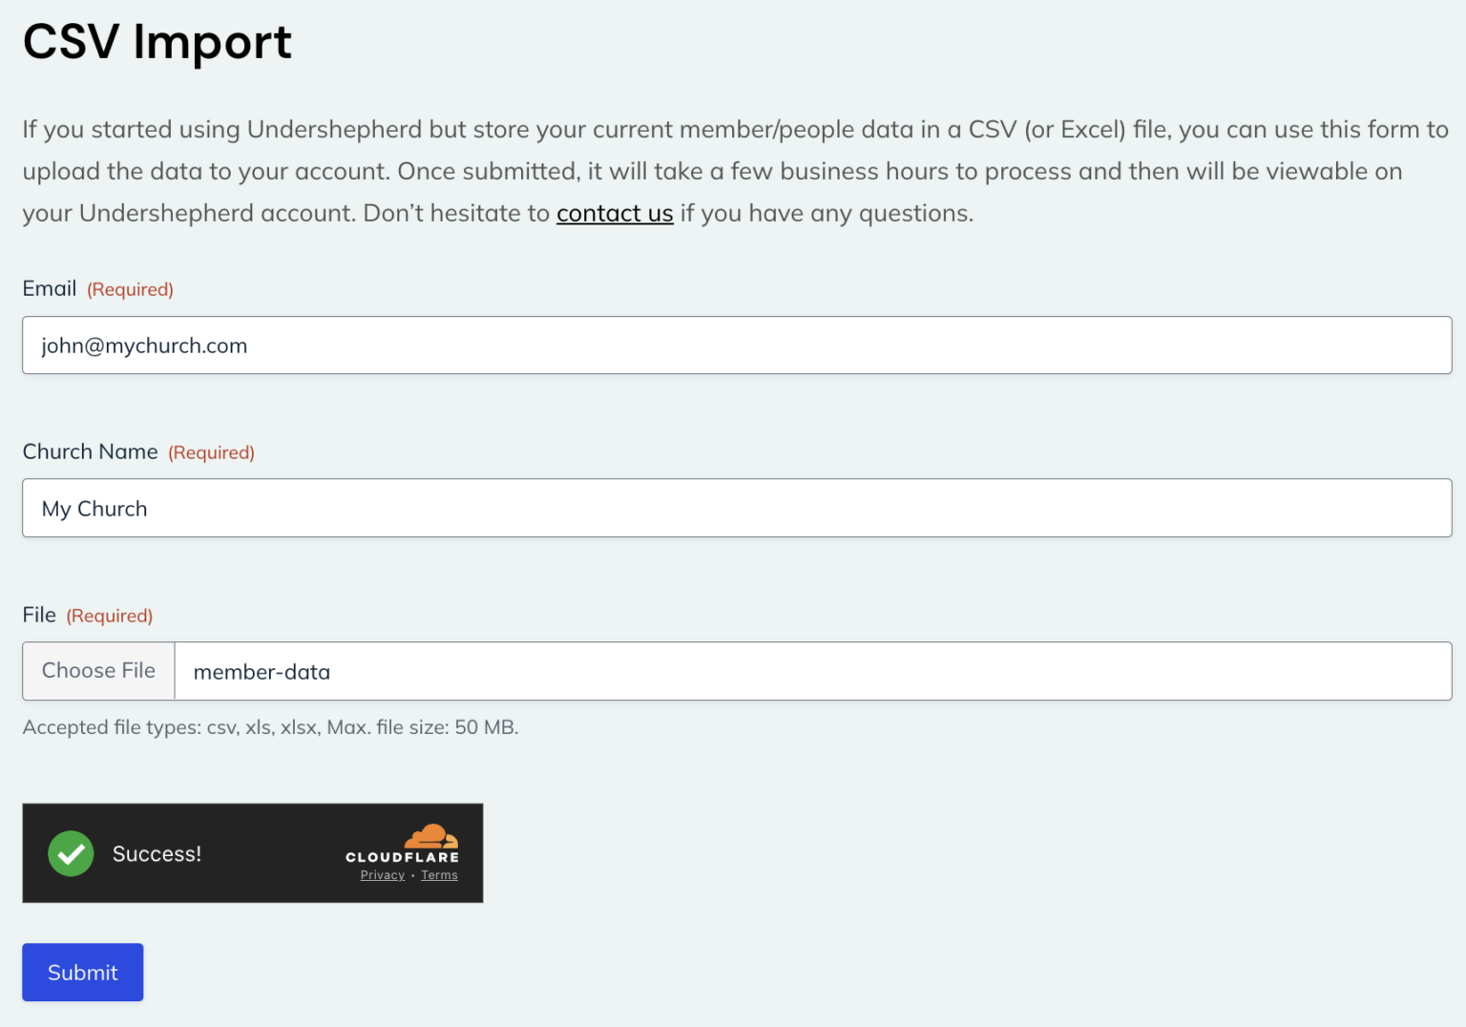This screenshot has height=1027, width=1466.
Task: Click the Required label next to File
Action: pos(109,615)
